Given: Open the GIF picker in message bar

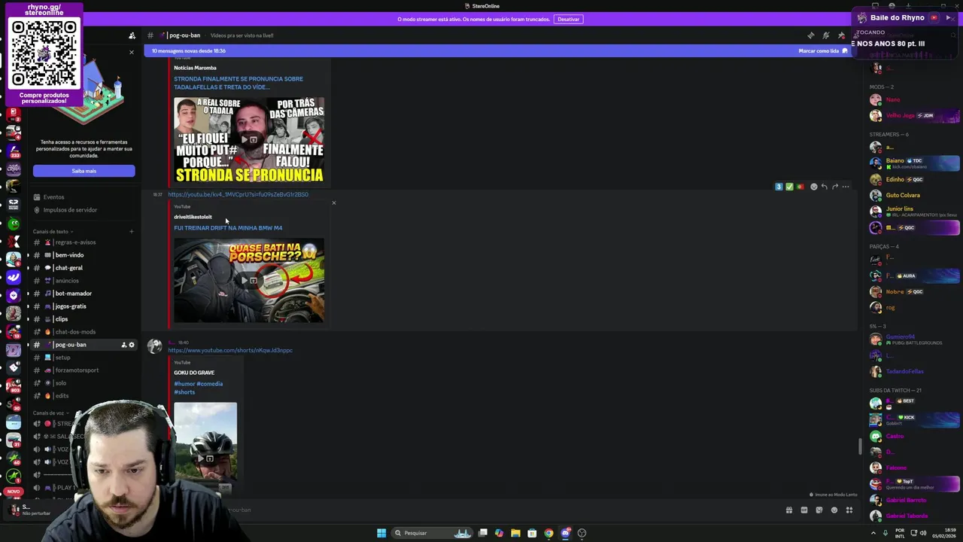Looking at the screenshot, I should pos(804,510).
